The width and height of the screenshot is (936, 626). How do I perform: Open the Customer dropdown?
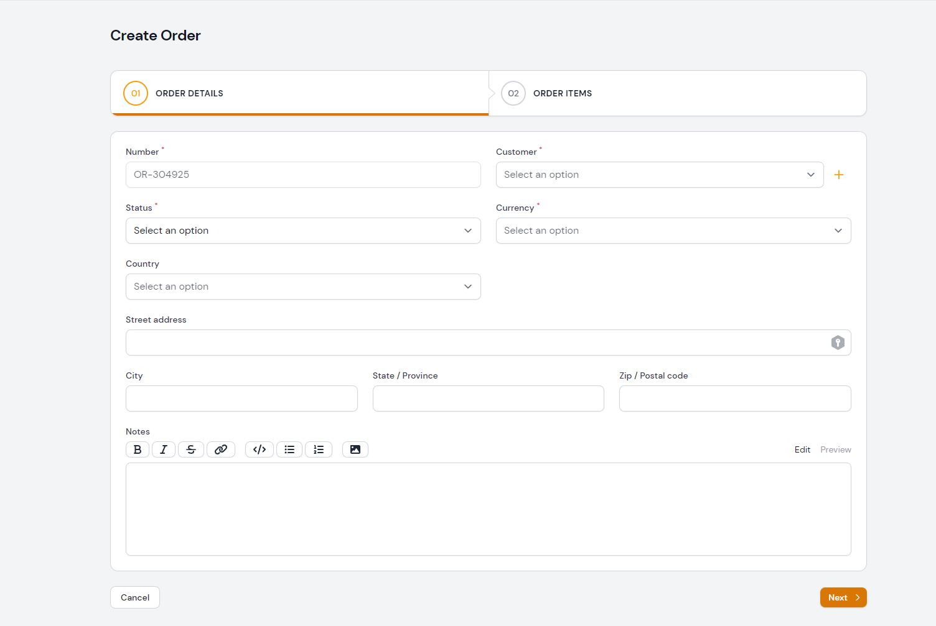click(x=659, y=175)
